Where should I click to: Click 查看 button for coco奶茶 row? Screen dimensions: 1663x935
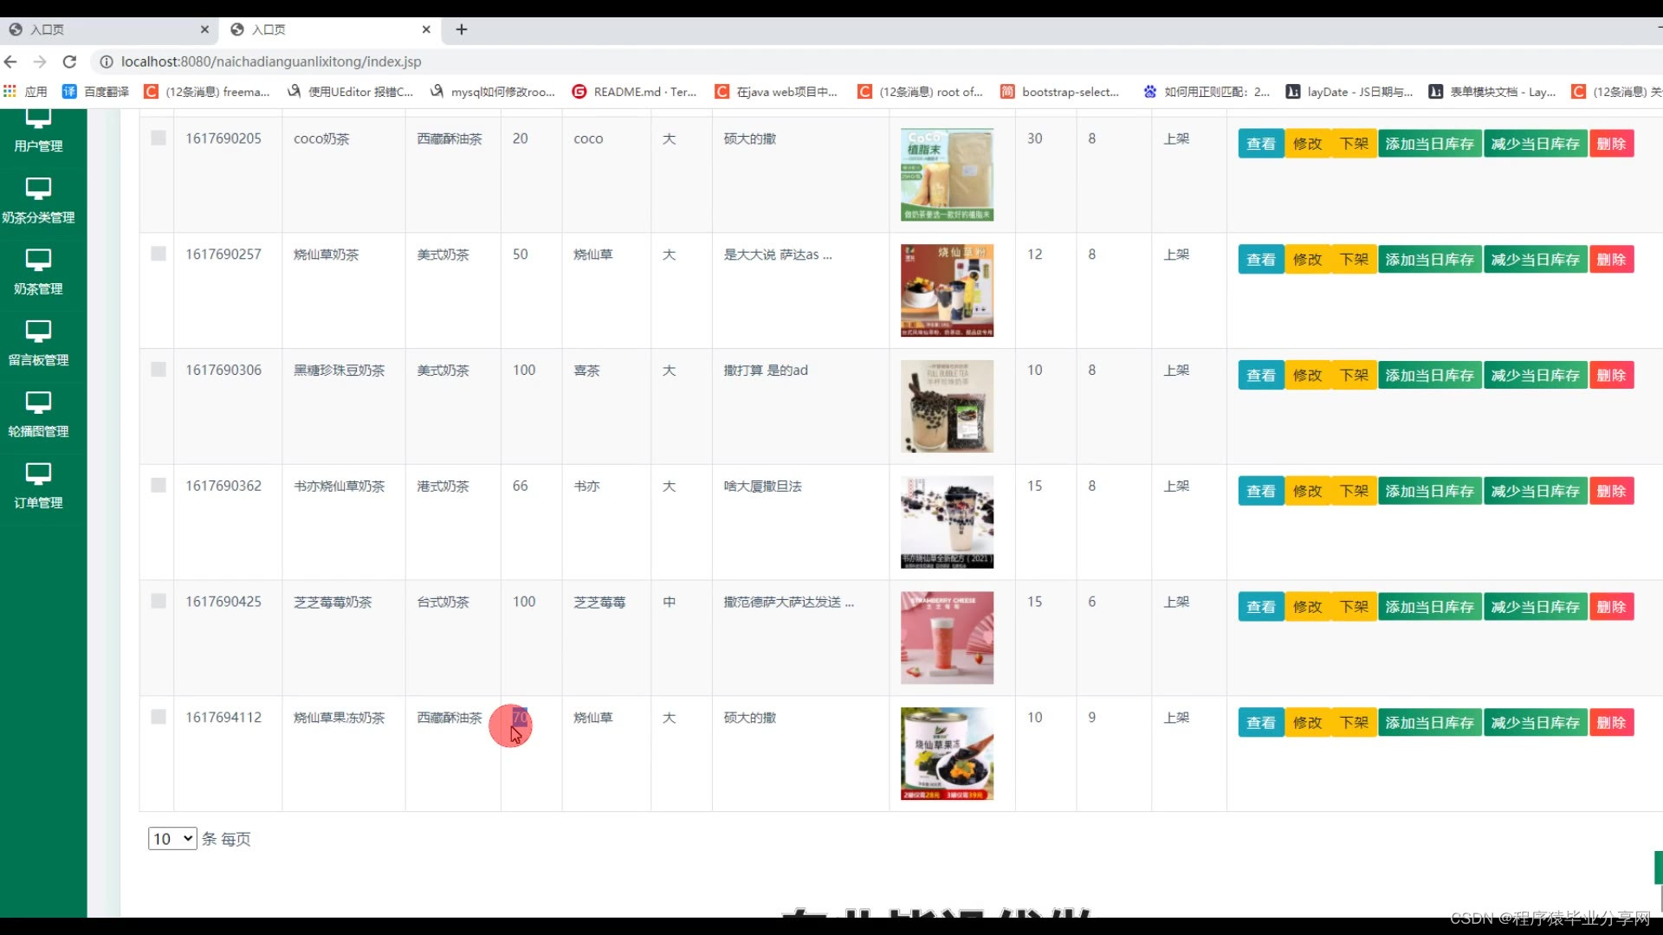pos(1260,144)
